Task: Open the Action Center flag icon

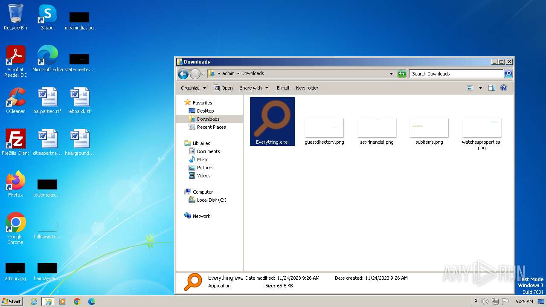Action: pos(505,301)
